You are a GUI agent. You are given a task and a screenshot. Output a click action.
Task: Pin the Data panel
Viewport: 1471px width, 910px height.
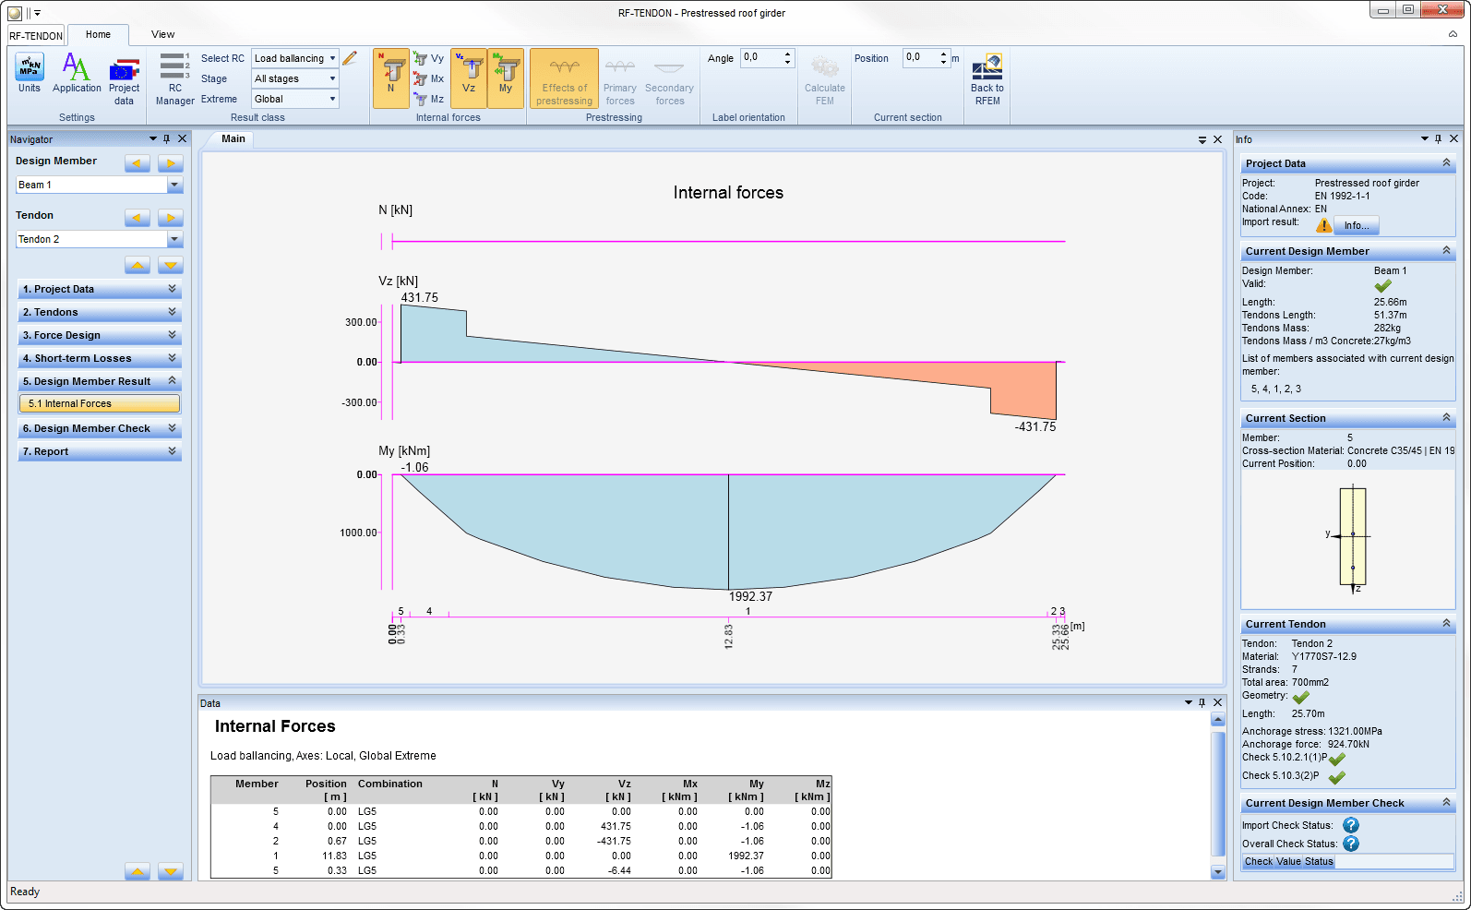1202,702
